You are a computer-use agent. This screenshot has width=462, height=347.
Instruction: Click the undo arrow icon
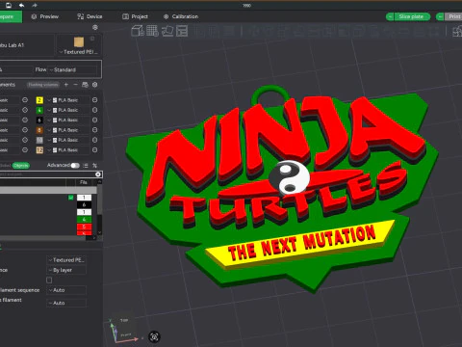[21, 5]
